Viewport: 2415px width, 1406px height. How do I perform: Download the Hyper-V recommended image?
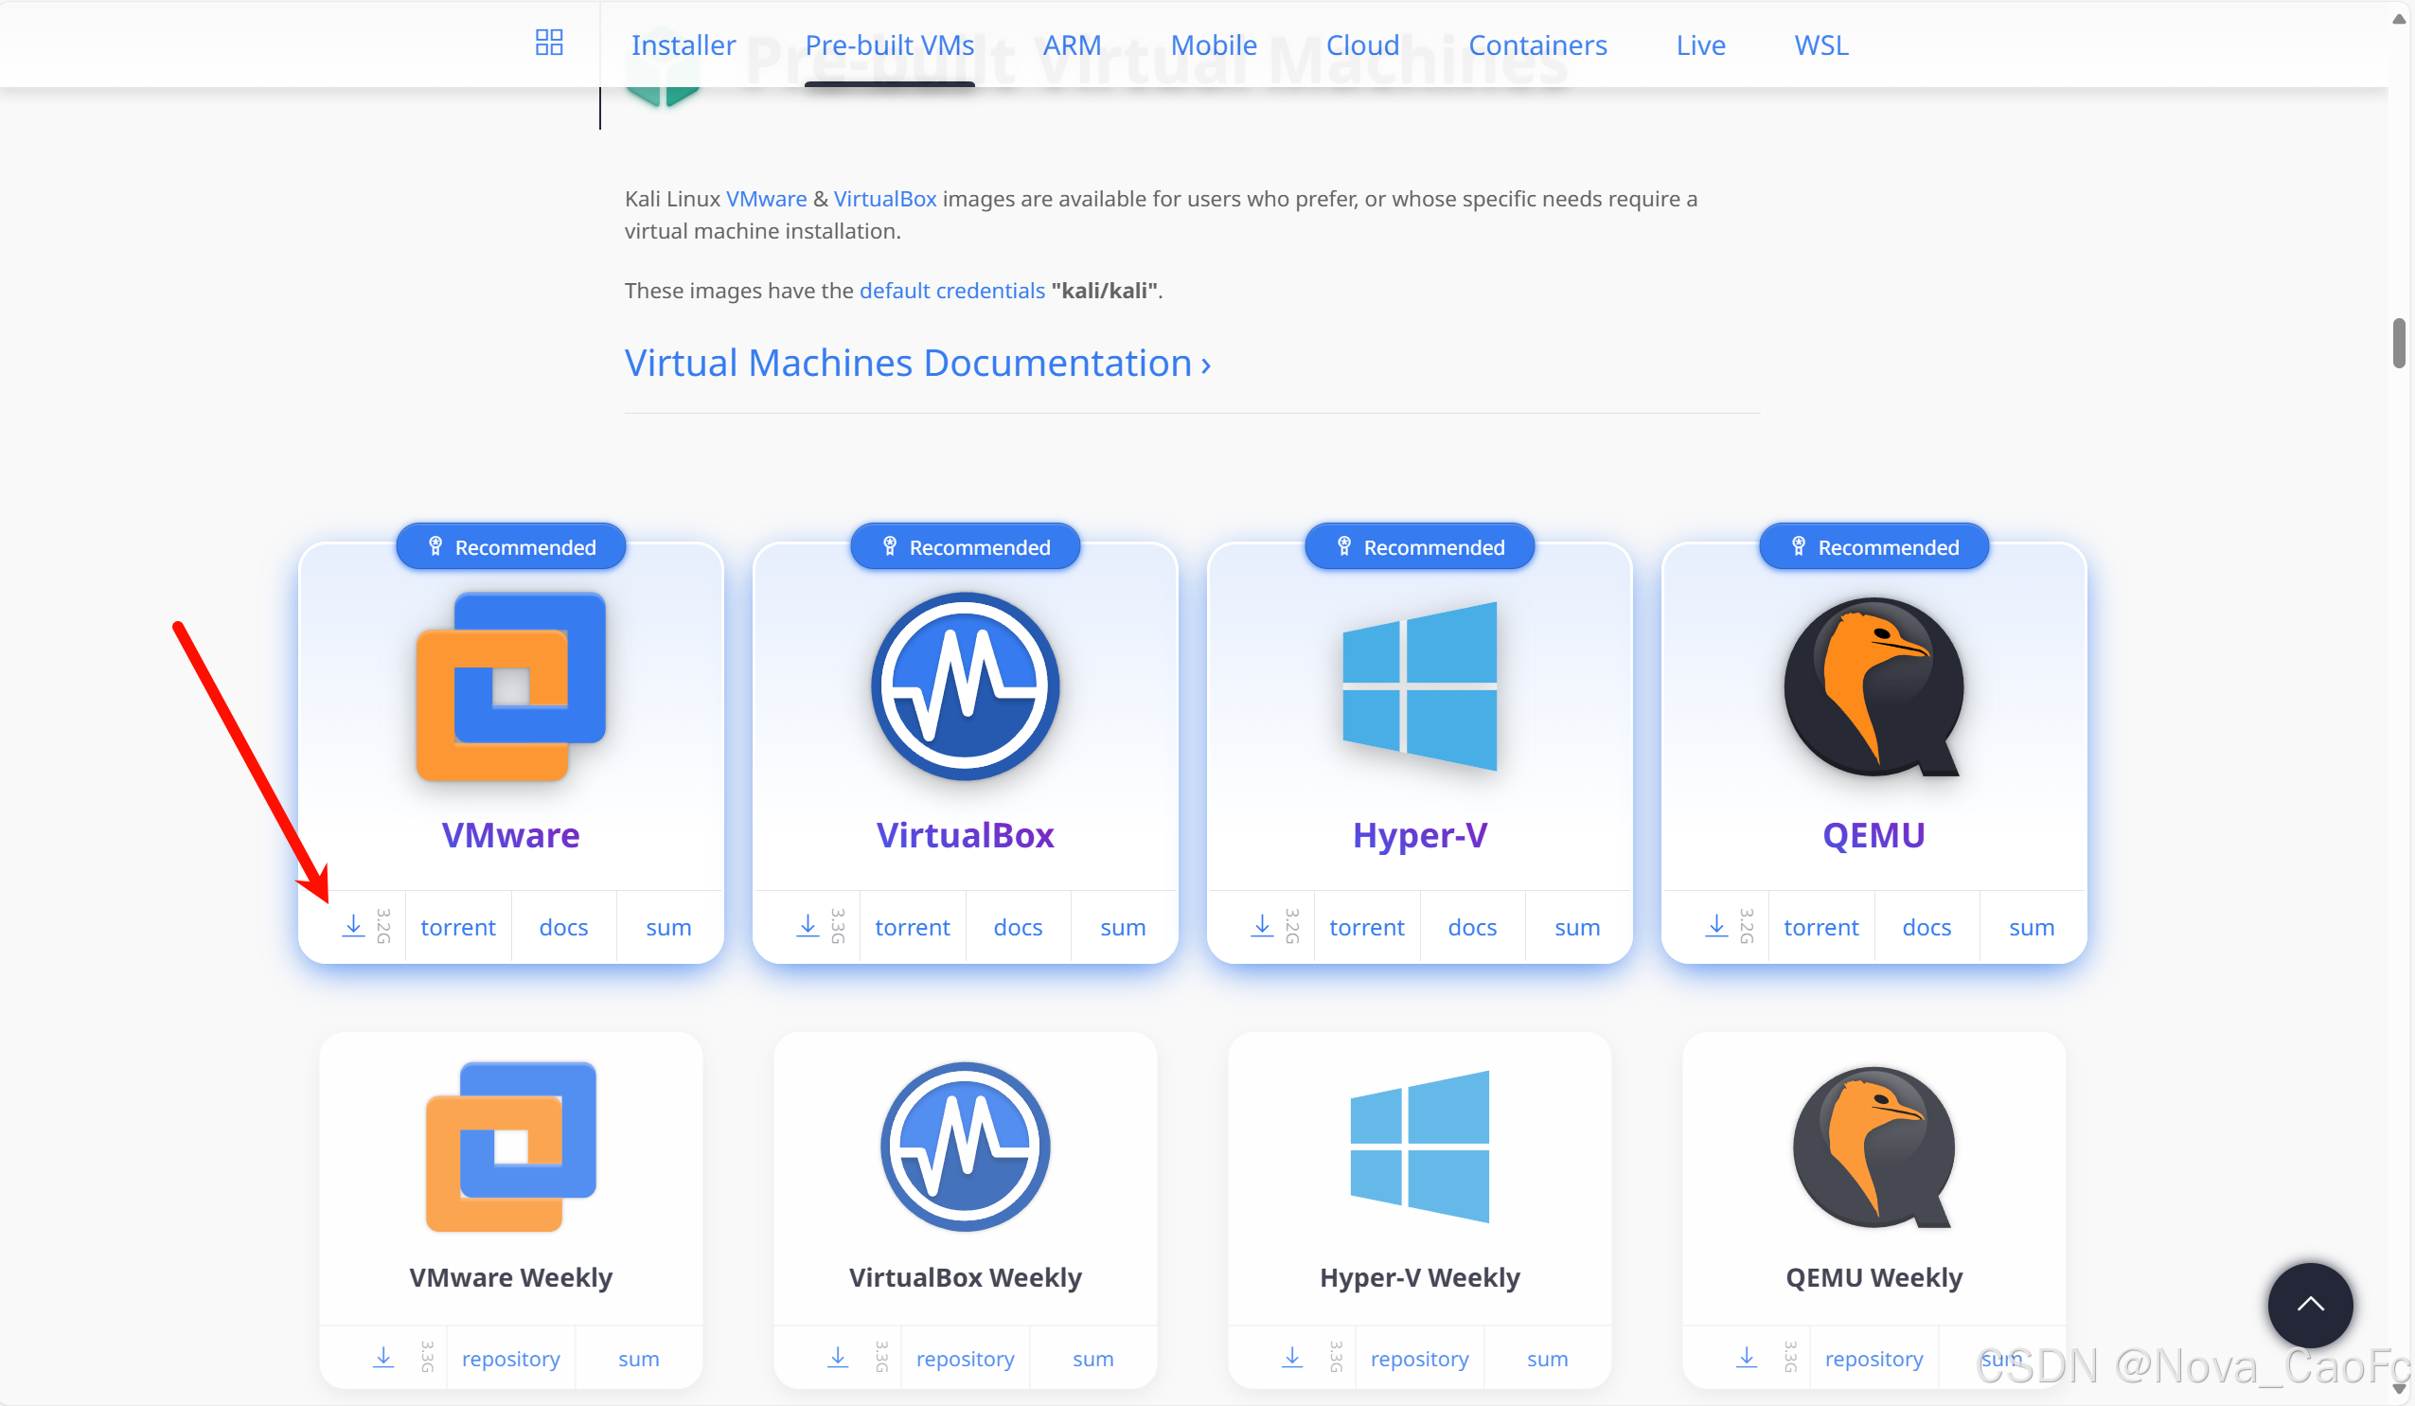click(1262, 925)
